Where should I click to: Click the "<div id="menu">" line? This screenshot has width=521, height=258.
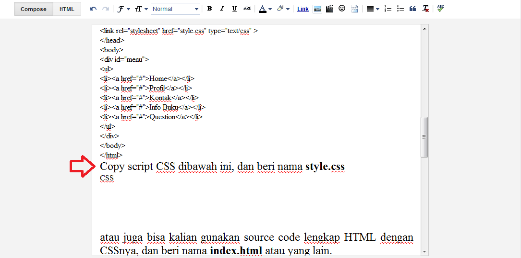pos(124,60)
